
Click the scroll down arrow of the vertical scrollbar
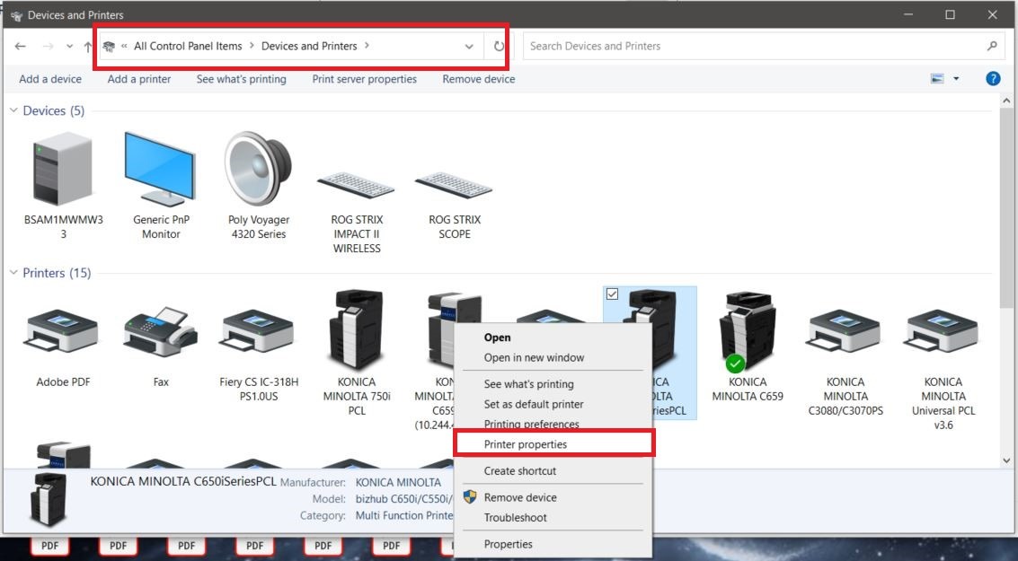click(x=1006, y=460)
